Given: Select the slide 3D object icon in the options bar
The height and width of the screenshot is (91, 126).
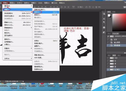Looking at the screenshot, I should [x=96, y=7].
